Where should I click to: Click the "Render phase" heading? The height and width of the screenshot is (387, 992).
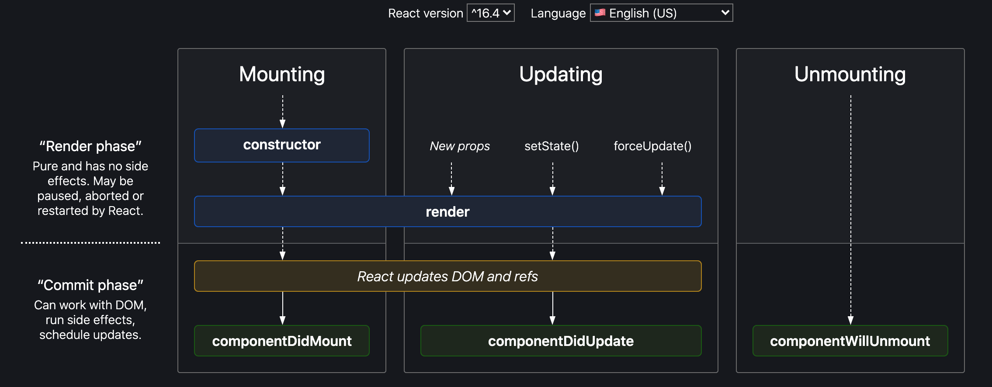(90, 146)
